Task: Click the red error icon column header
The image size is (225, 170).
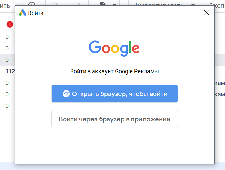Action: 10,24
